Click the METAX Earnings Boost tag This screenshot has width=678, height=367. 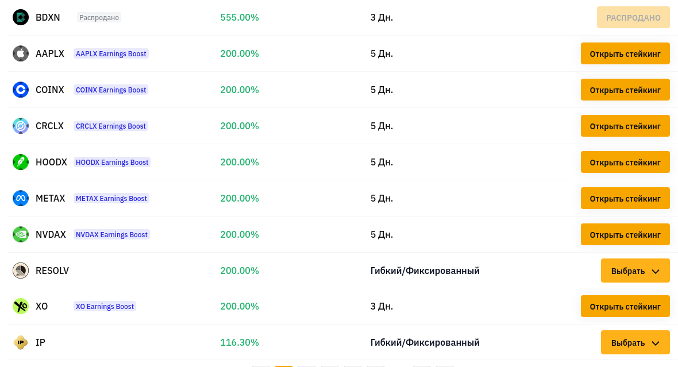click(111, 198)
